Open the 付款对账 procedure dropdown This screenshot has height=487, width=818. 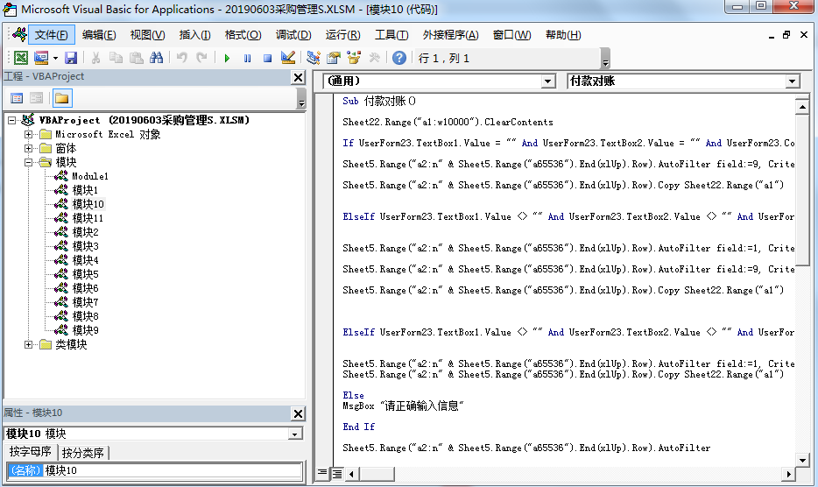(x=793, y=81)
